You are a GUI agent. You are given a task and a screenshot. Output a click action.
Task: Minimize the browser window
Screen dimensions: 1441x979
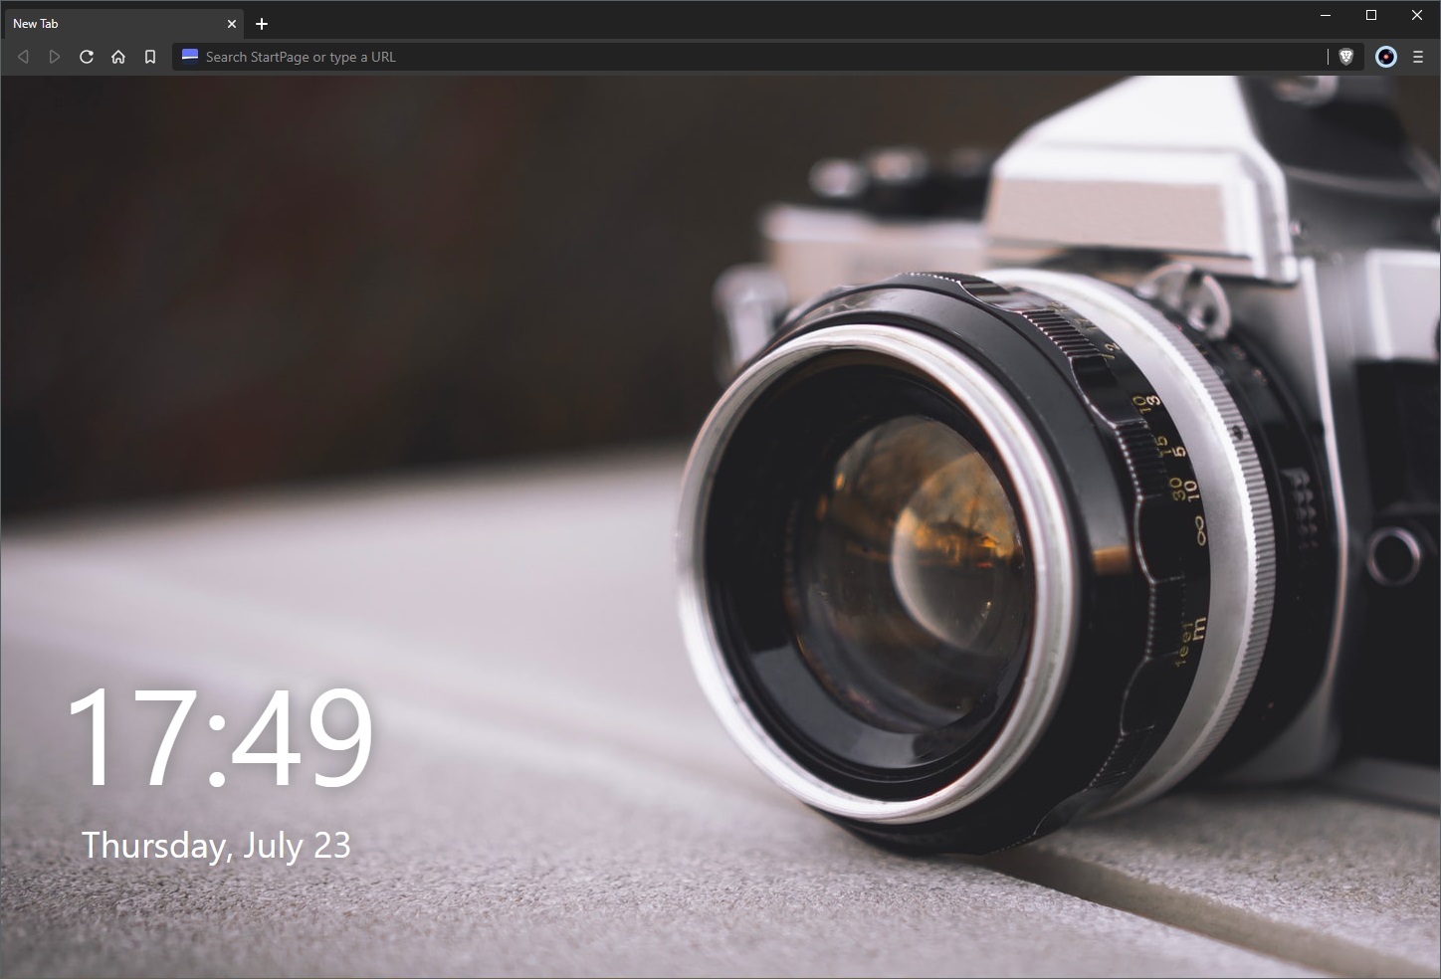click(x=1326, y=15)
